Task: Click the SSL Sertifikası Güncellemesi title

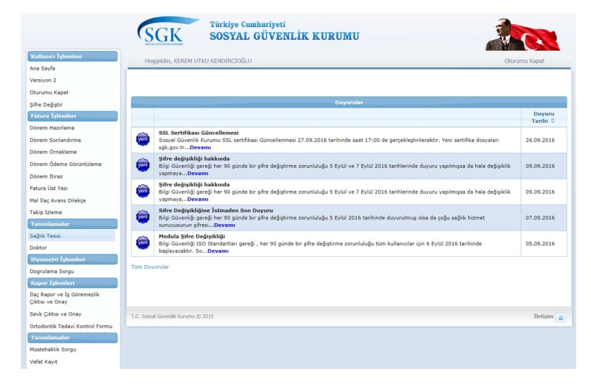Action: click(x=198, y=132)
